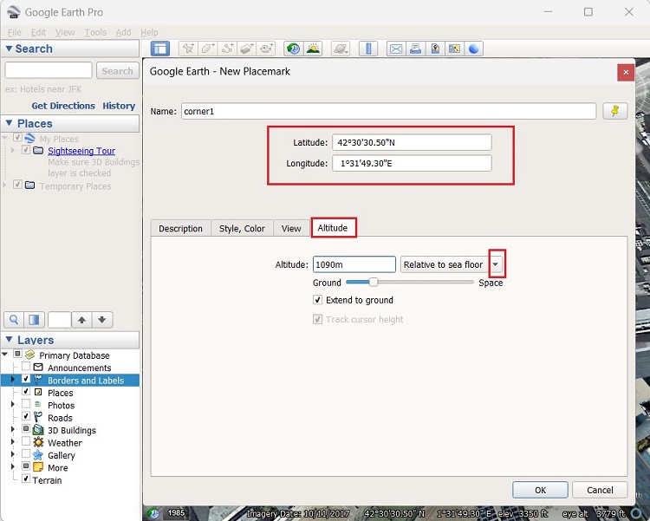Click the yellow pushpin icon button
This screenshot has height=521, width=650.
point(613,111)
